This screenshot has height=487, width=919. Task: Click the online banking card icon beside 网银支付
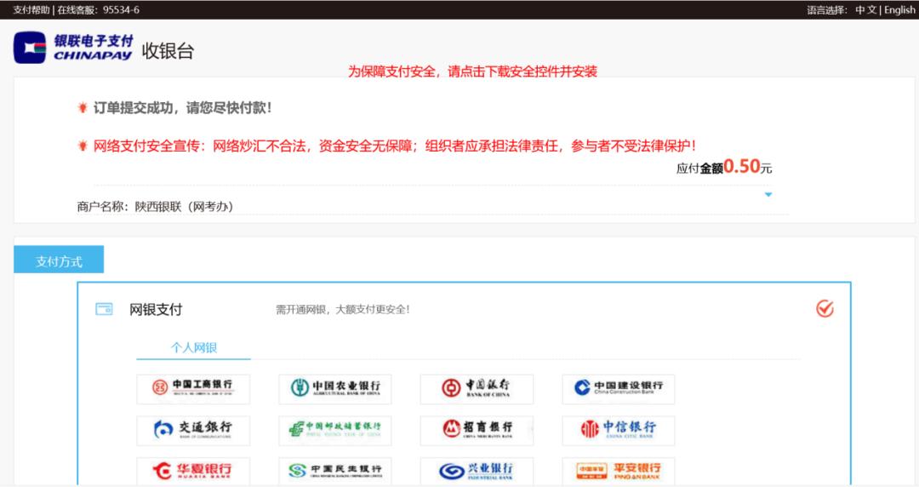[105, 308]
